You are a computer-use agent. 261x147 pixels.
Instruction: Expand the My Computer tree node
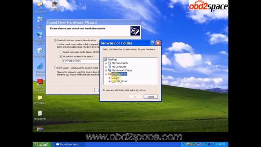click(x=106, y=67)
